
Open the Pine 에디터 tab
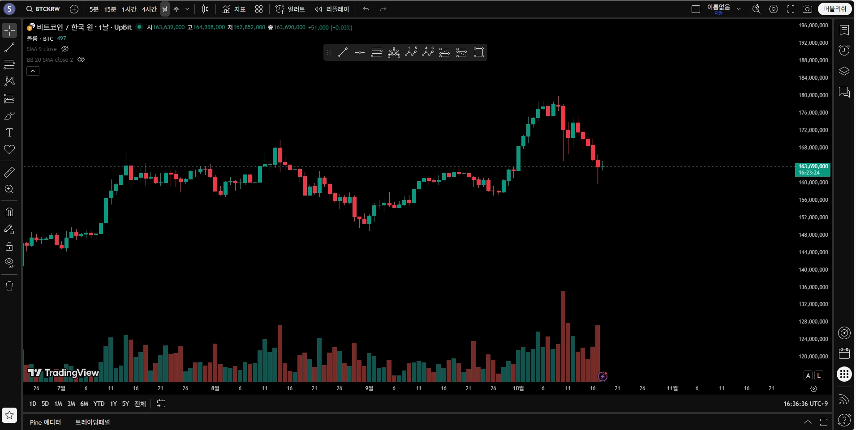[45, 422]
